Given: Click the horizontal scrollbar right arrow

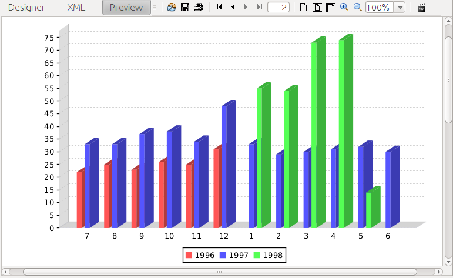Looking at the screenshot, I should (439, 272).
